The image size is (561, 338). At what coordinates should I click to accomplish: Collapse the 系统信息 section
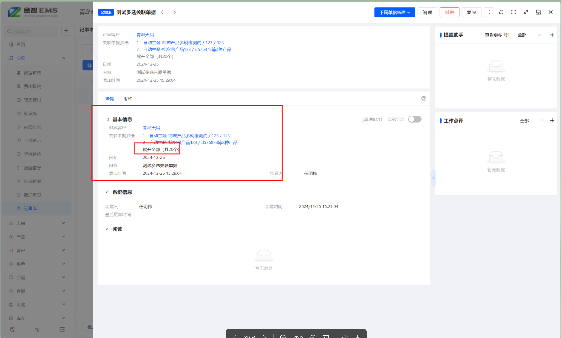(107, 192)
